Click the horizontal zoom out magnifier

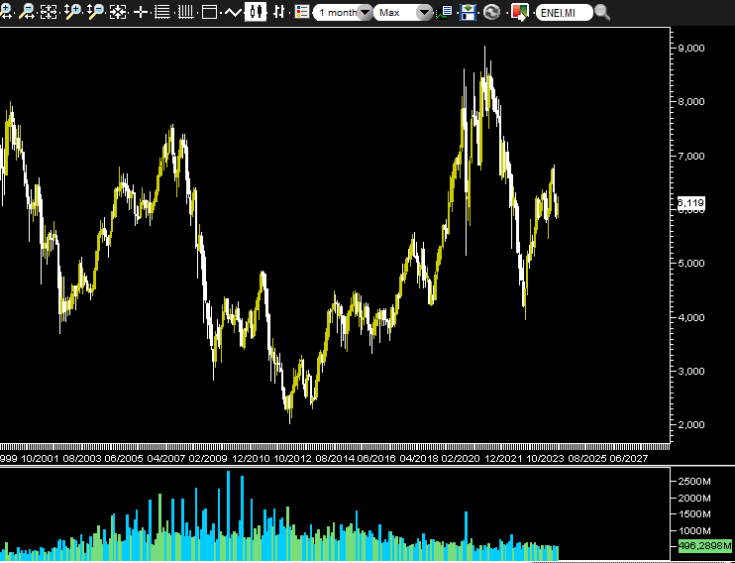click(28, 12)
